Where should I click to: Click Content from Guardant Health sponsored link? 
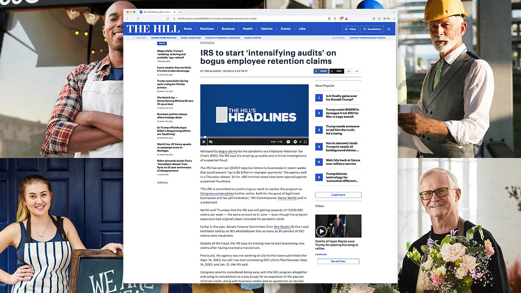coord(368,38)
